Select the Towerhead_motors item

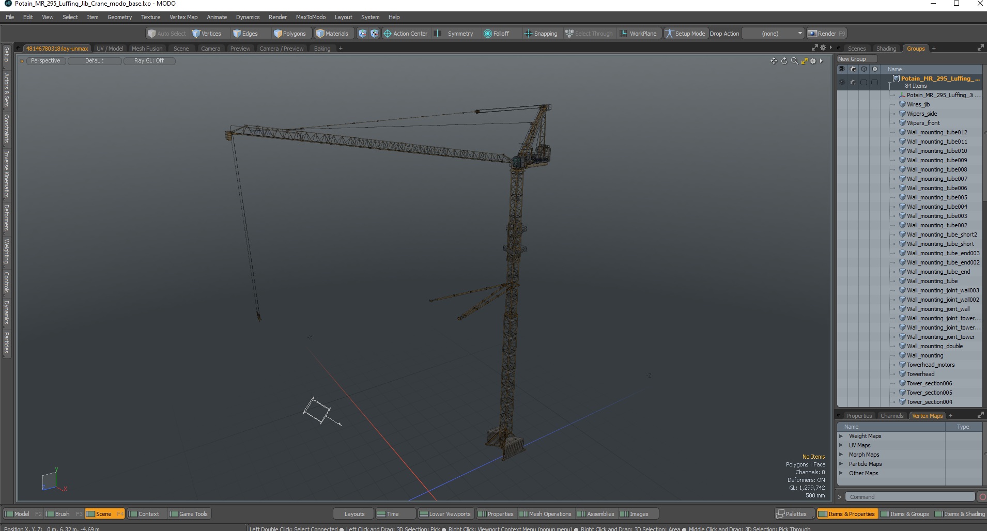coord(931,365)
